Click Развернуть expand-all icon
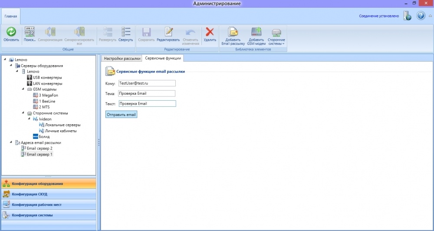 click(x=108, y=32)
